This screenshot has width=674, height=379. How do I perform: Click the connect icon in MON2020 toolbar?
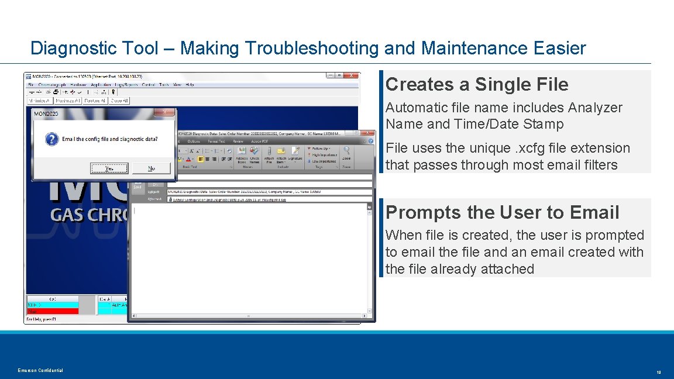point(32,92)
